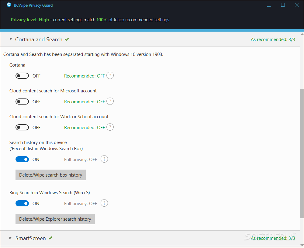The height and width of the screenshot is (248, 304).
Task: Click 'As recommended: 3/3' for Cortana and Search
Action: click(273, 40)
